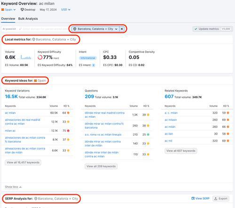The height and width of the screenshot is (208, 235).
Task: Remove the Barcelona location filter with X
Action: pos(122,29)
